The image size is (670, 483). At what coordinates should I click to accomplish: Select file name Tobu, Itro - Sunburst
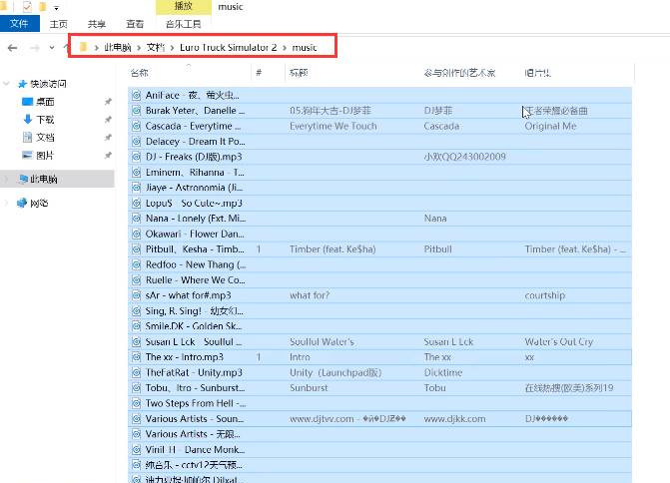click(196, 388)
